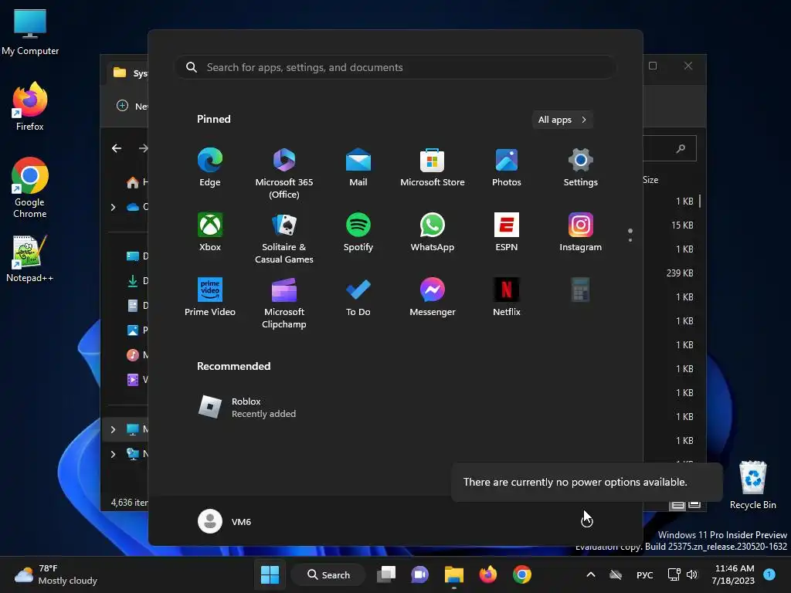Click the network tray icon
This screenshot has width=791, height=593.
[674, 574]
